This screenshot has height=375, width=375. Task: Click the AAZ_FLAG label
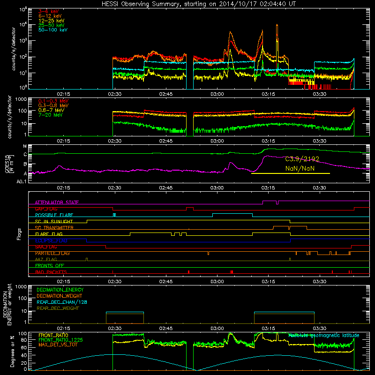pyautogui.click(x=46, y=259)
